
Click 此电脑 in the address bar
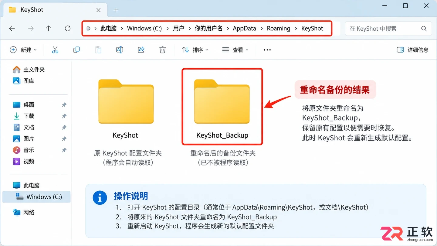tap(108, 29)
